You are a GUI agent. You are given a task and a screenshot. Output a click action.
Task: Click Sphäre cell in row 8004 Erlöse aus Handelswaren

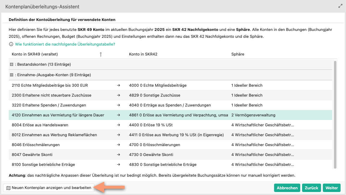pos(263,125)
